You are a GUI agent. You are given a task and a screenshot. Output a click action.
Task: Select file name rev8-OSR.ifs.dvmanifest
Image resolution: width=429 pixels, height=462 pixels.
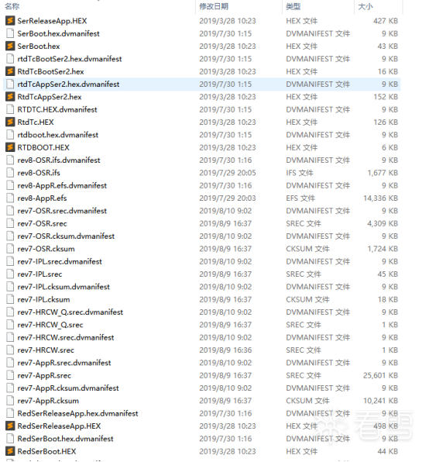[59, 160]
